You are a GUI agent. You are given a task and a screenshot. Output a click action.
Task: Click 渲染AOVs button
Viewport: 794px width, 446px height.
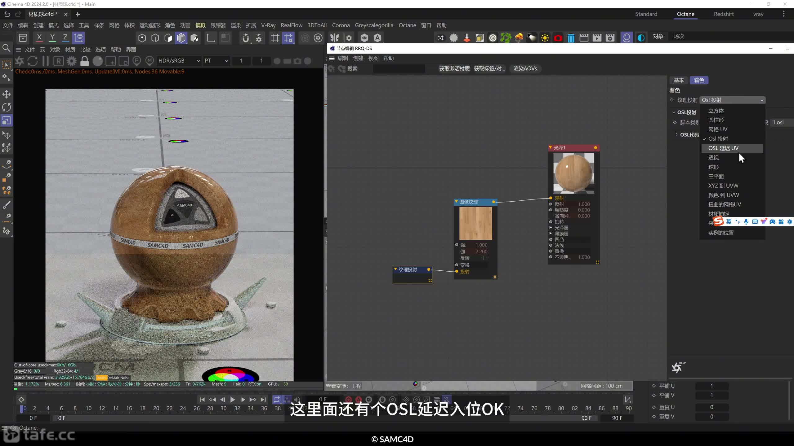(x=525, y=69)
